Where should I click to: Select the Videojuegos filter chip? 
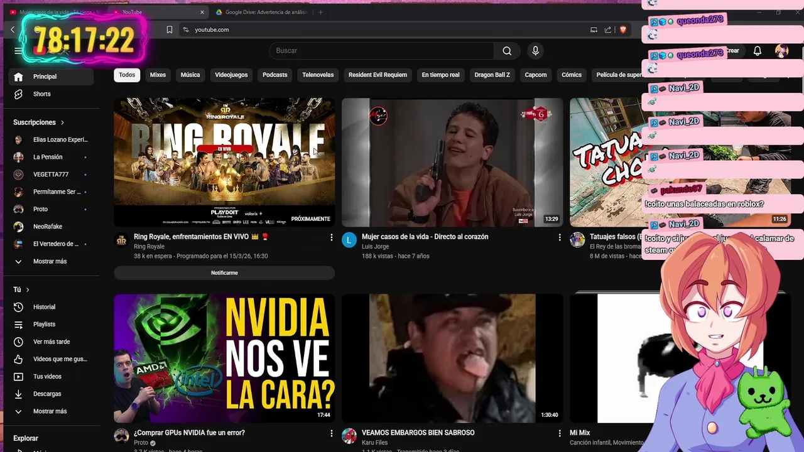pos(231,75)
